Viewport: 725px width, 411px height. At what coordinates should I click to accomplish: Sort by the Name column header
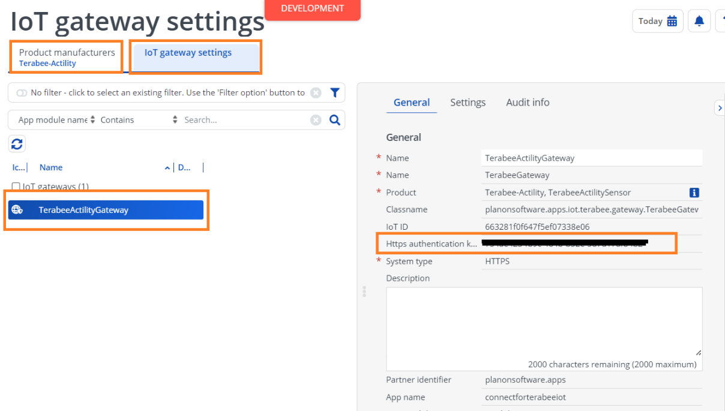click(x=51, y=167)
